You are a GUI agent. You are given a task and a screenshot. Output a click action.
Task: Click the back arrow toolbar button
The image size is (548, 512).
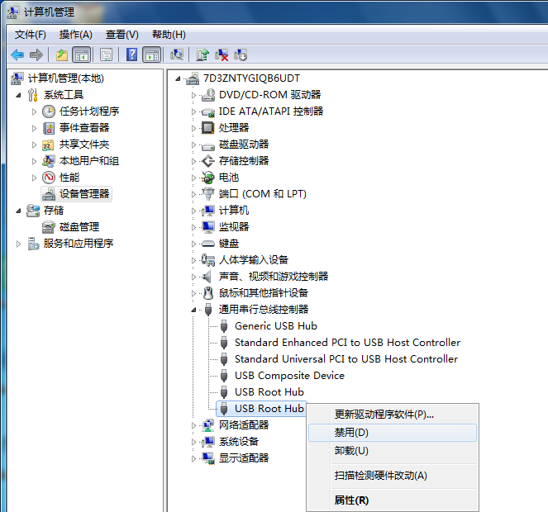17,55
